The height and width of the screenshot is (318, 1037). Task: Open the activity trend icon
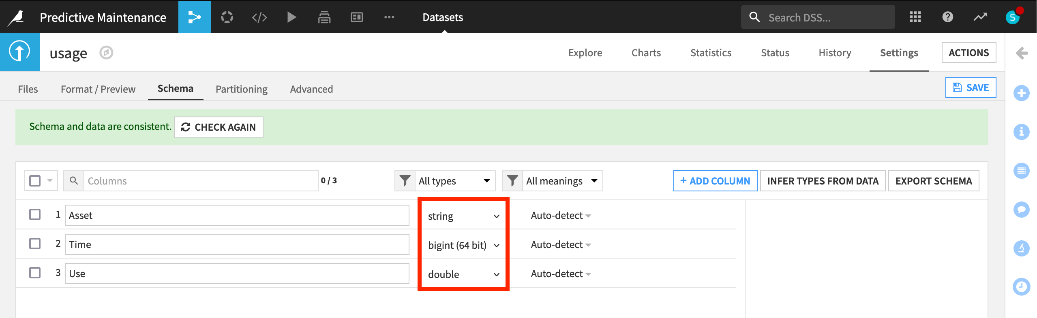pyautogui.click(x=980, y=17)
